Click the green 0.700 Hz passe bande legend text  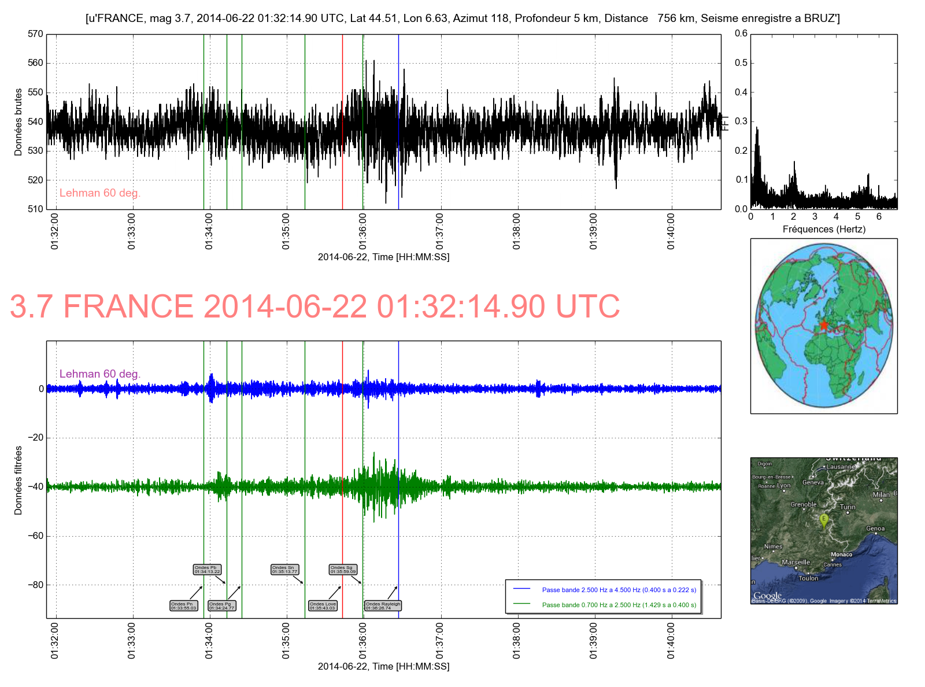[619, 605]
